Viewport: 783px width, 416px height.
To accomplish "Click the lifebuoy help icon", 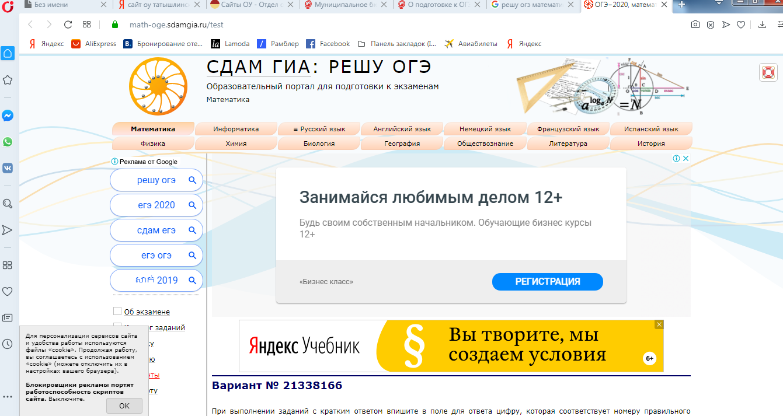I will 768,72.
